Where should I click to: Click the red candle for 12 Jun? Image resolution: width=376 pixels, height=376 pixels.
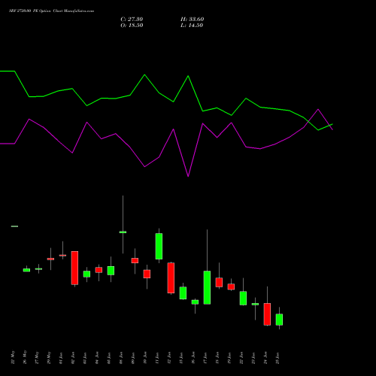(x=171, y=277)
